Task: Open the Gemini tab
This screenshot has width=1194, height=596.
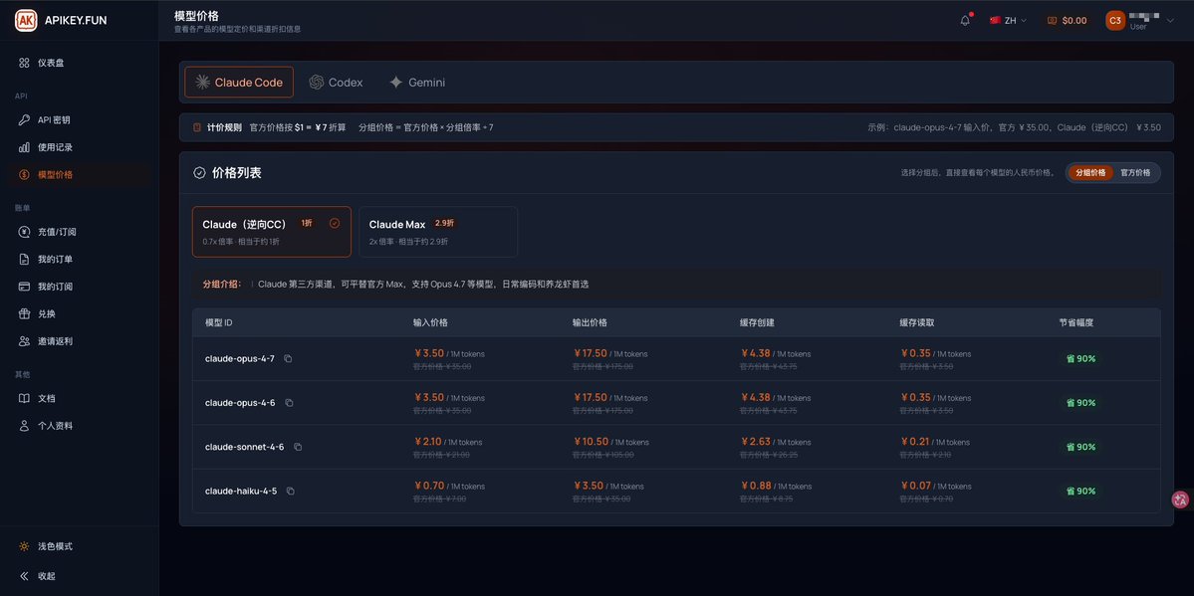Action: coord(417,83)
